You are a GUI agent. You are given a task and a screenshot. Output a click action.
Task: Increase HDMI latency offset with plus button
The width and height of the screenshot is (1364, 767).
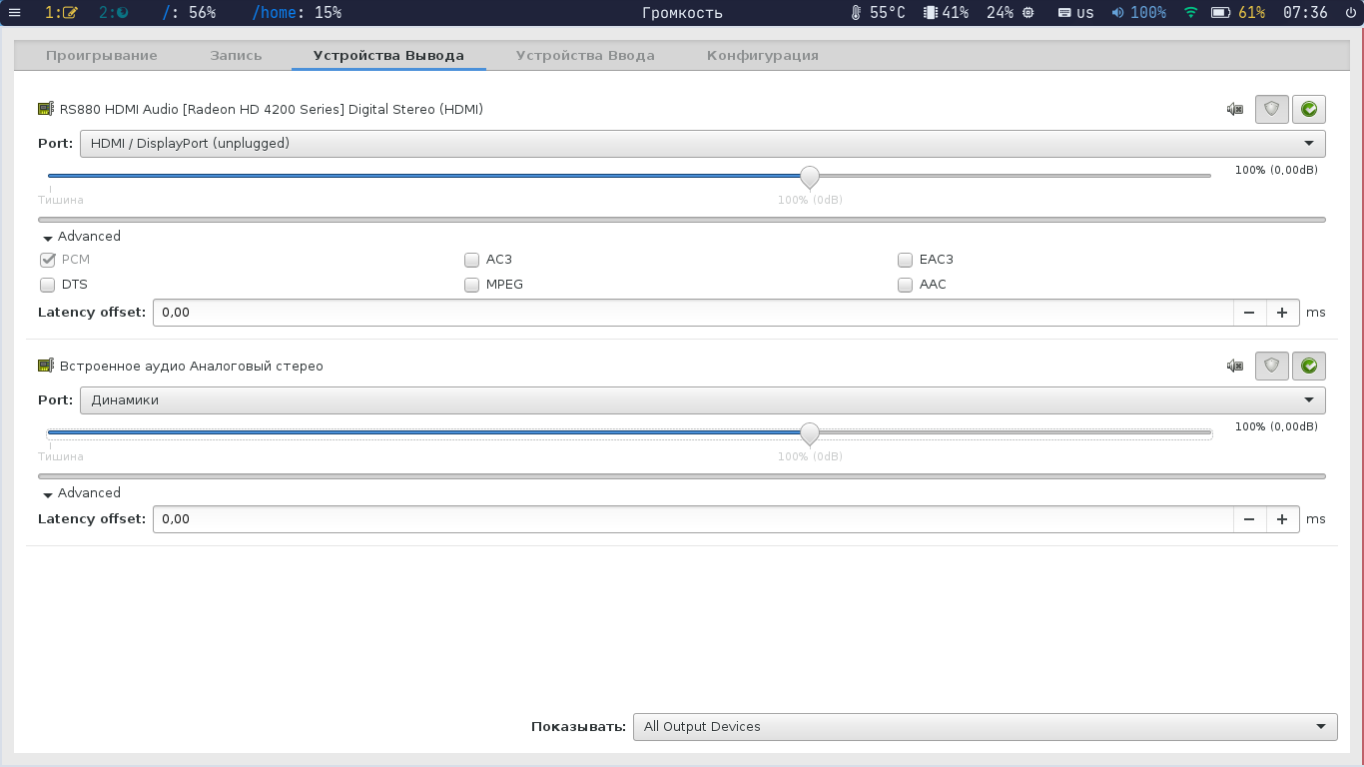coord(1283,313)
